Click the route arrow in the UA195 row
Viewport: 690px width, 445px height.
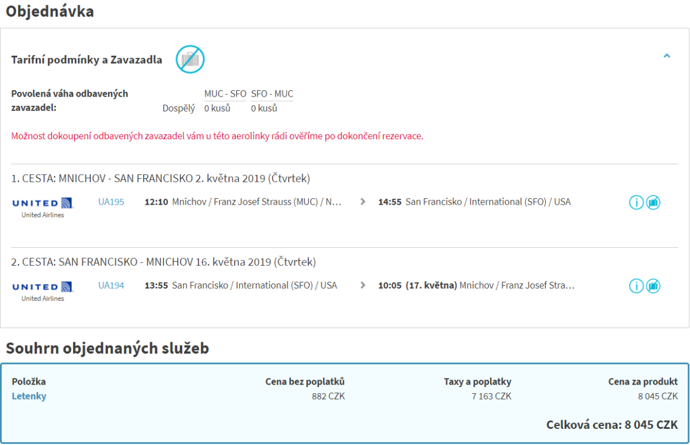[363, 202]
